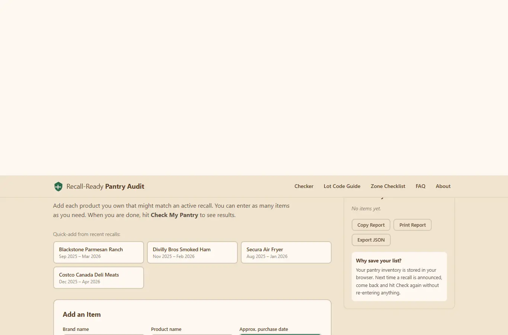The image size is (508, 335).
Task: Click 'Quick-add from recent recalls:' text
Action: pyautogui.click(x=87, y=234)
